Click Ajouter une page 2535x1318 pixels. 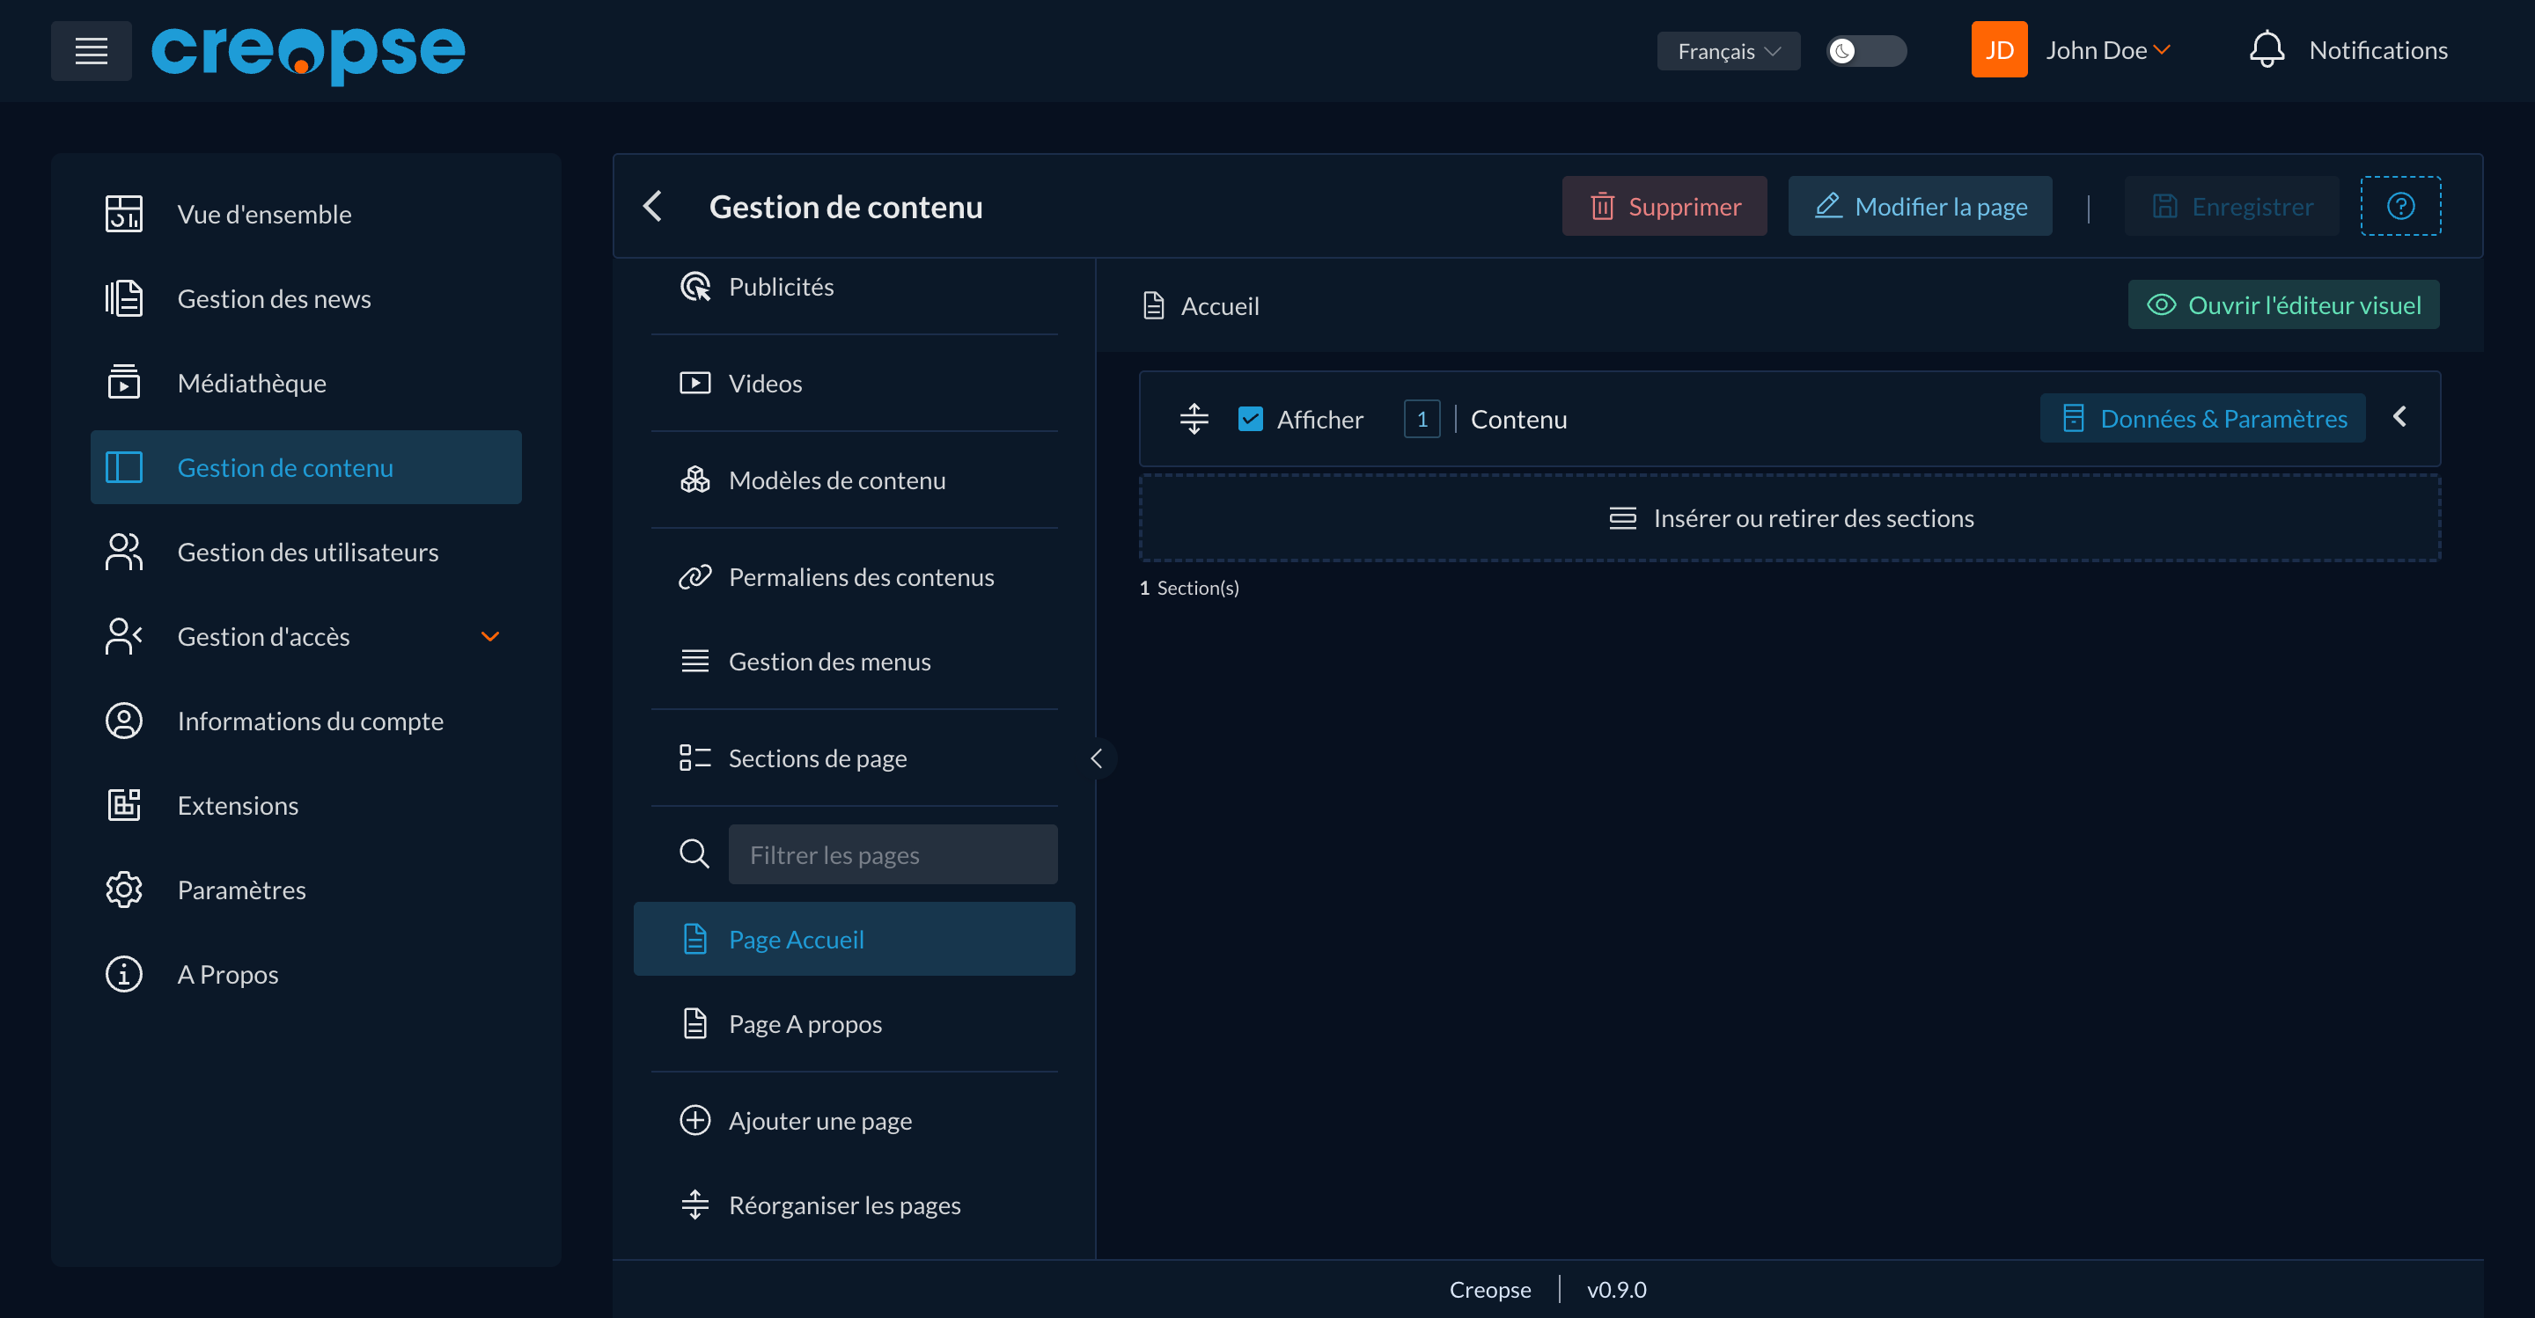854,1120
